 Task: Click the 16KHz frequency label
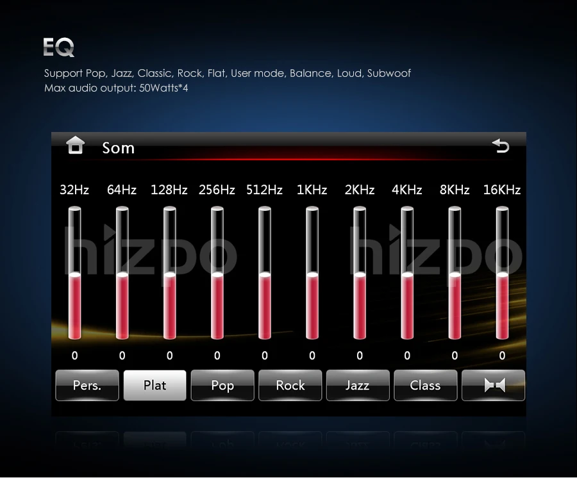pyautogui.click(x=502, y=190)
